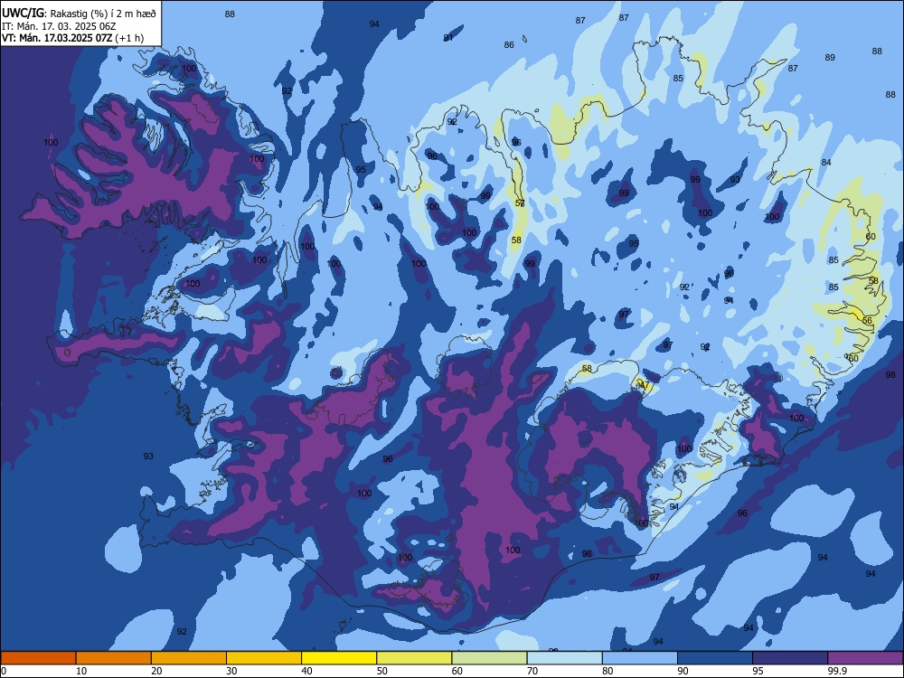The height and width of the screenshot is (678, 904).
Task: Select the light blue 80–90 legend segment
Action: (640, 658)
